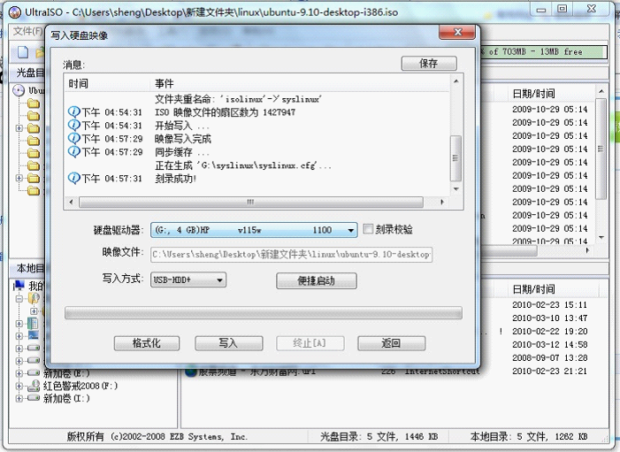Click the '文件夹重命名' log message

tap(239, 99)
